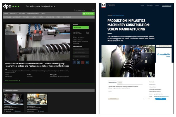This screenshot has height=117, width=176.
Task: Click the green Rohmaterial format button
Action: 80,27
